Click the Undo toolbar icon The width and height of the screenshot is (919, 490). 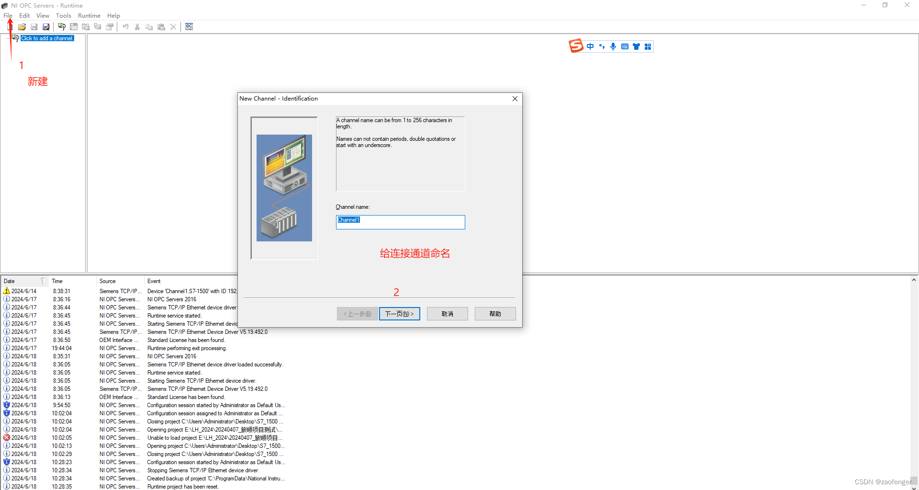point(125,26)
